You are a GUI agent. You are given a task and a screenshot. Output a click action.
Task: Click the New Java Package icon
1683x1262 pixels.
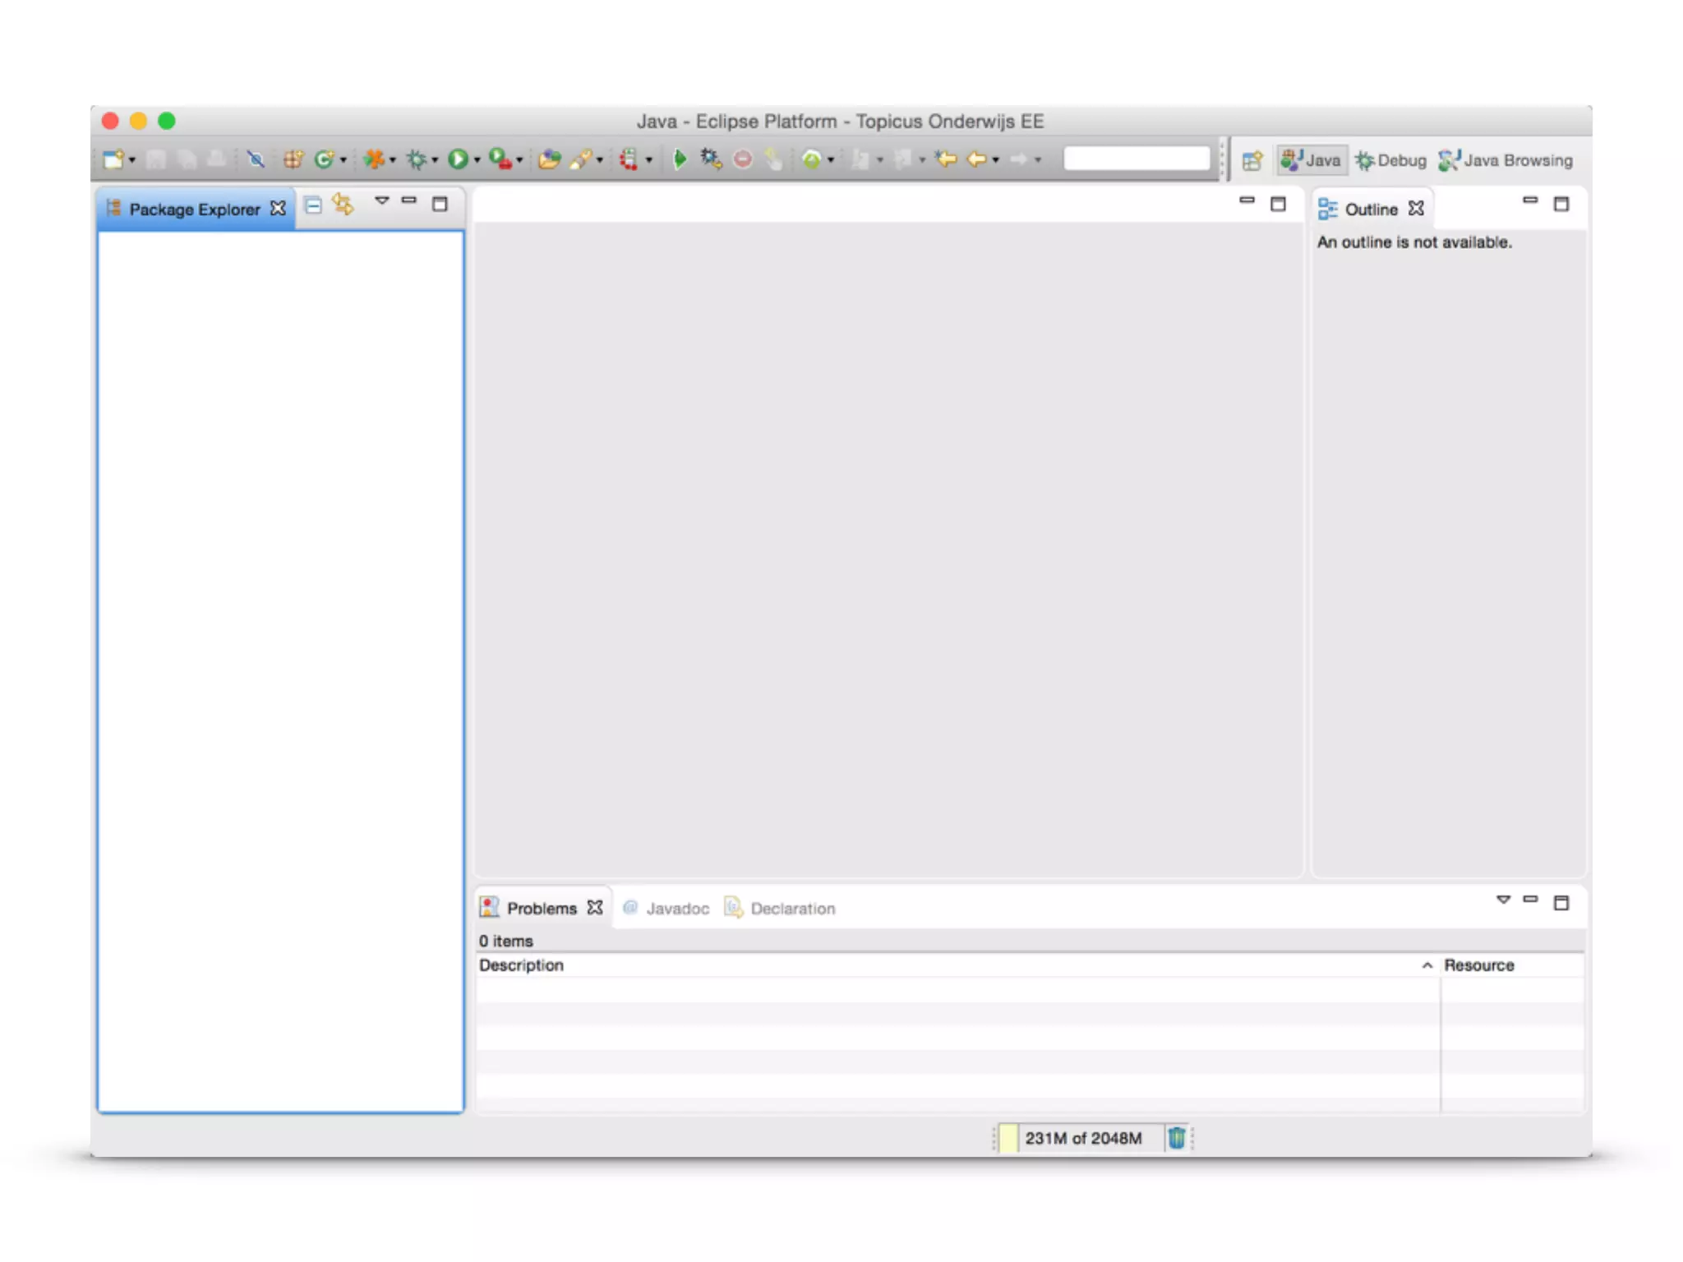[x=293, y=159]
